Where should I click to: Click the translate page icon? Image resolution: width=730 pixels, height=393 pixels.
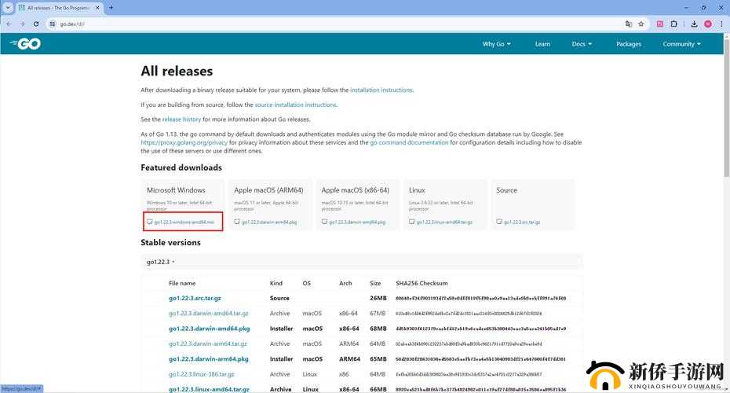[x=628, y=24]
